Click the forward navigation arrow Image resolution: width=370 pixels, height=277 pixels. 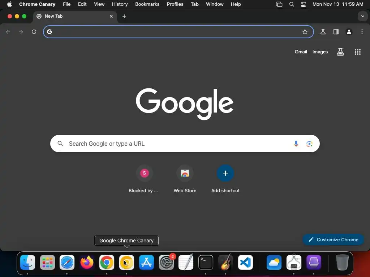21,32
